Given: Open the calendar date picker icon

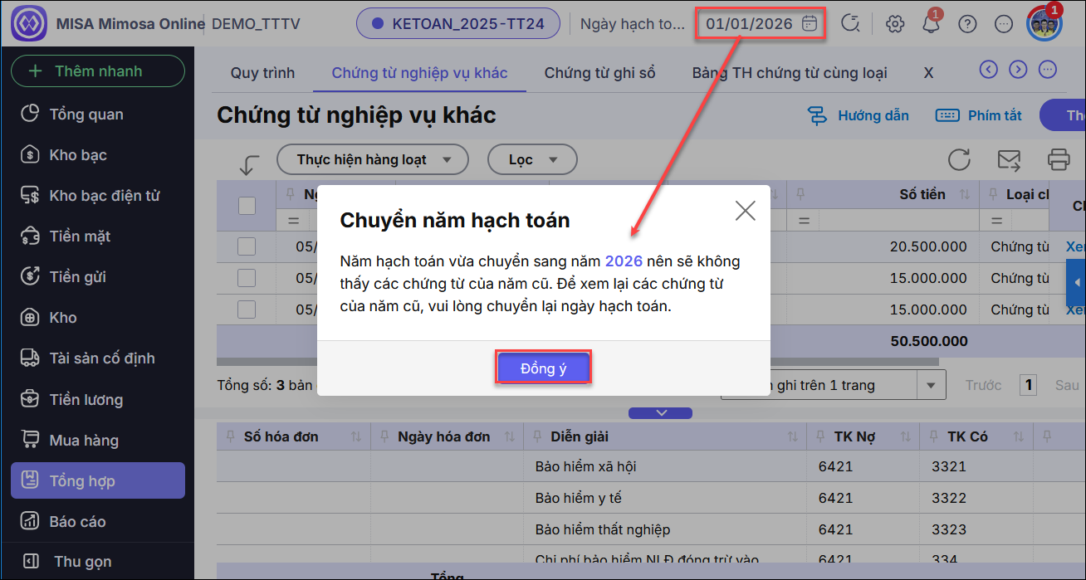Looking at the screenshot, I should (810, 24).
